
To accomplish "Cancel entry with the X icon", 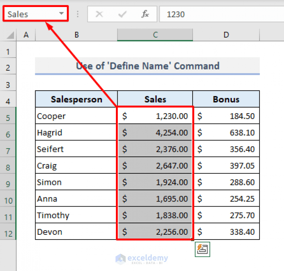I will coord(99,14).
